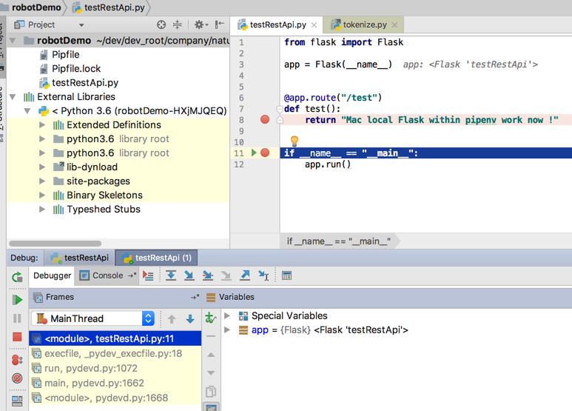Click the Rerun debug session icon
This screenshot has height=411, width=572.
click(x=17, y=278)
